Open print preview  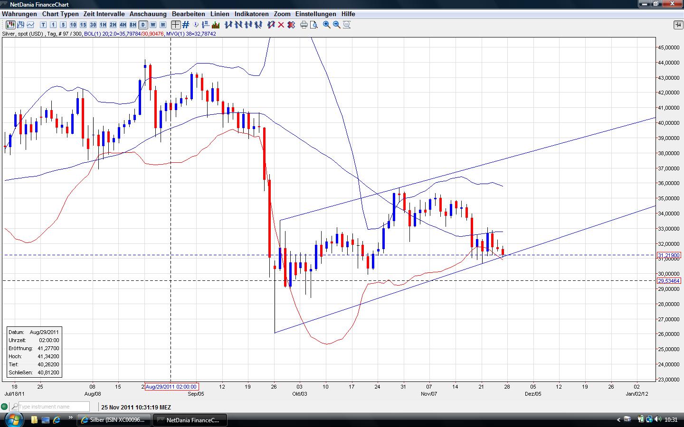314,25
